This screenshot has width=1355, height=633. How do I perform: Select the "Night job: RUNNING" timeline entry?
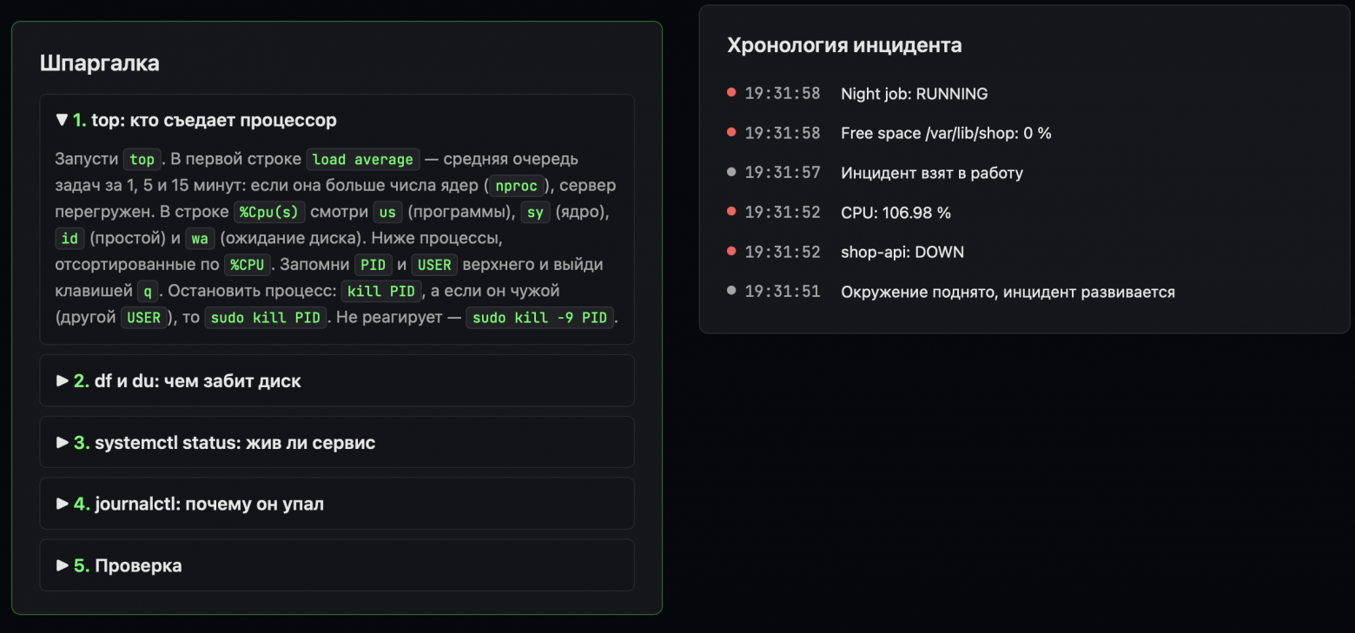(914, 94)
